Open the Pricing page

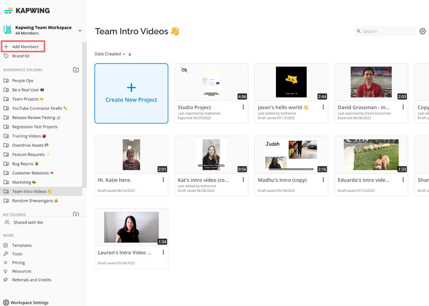point(19,262)
